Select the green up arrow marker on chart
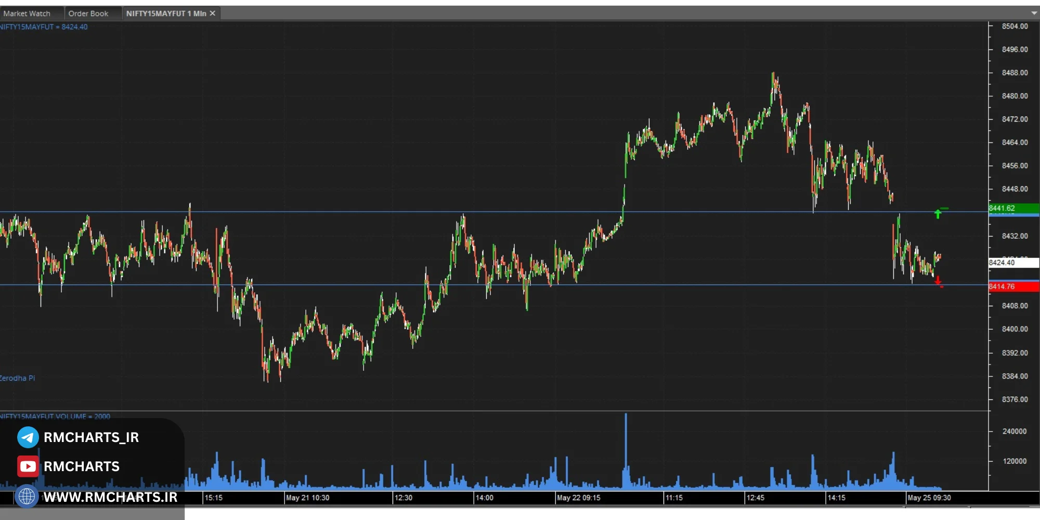 click(x=938, y=213)
